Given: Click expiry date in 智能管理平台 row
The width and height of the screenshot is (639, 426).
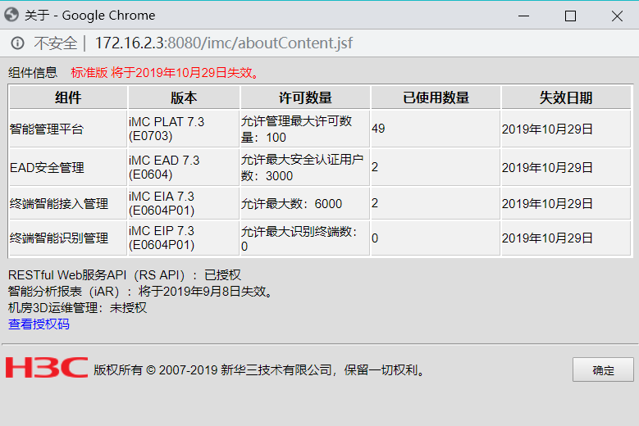Looking at the screenshot, I should pos(566,129).
